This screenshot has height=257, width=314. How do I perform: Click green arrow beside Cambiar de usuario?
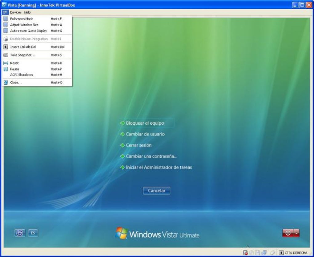122,134
